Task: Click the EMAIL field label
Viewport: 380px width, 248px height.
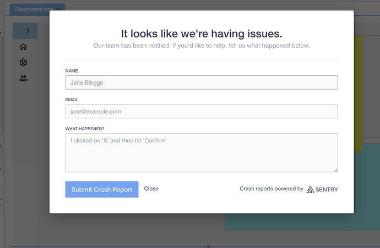Action: [72, 100]
